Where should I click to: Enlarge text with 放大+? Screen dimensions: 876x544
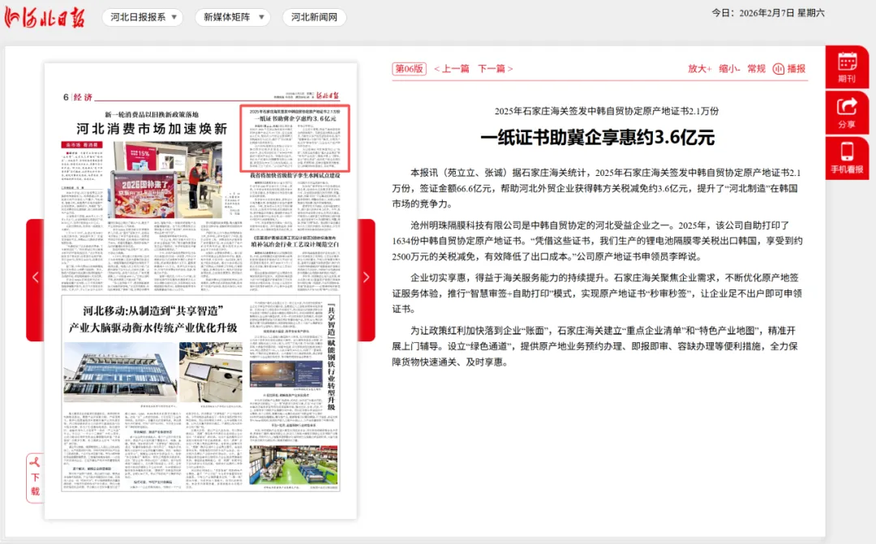click(x=699, y=69)
